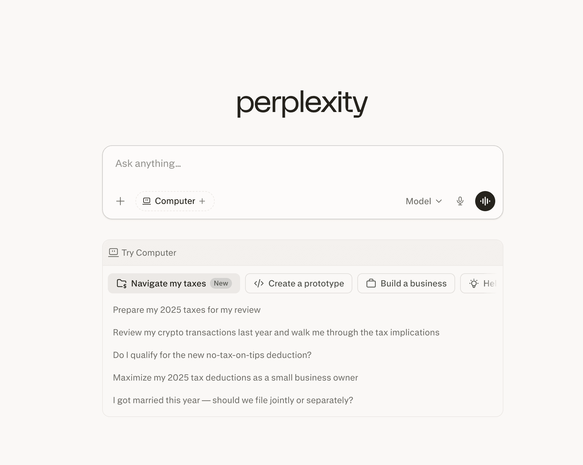Switch to the Create a prototype tab
Image resolution: width=583 pixels, height=465 pixels.
[x=299, y=283]
